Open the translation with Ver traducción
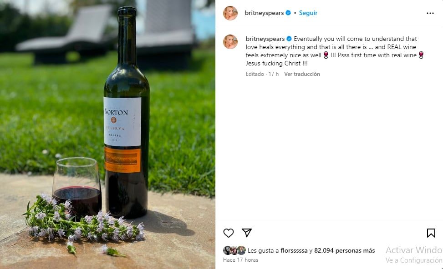The height and width of the screenshot is (269, 443). point(303,74)
